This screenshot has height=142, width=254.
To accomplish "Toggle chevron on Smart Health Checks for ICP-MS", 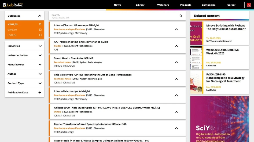I will click(x=176, y=62).
